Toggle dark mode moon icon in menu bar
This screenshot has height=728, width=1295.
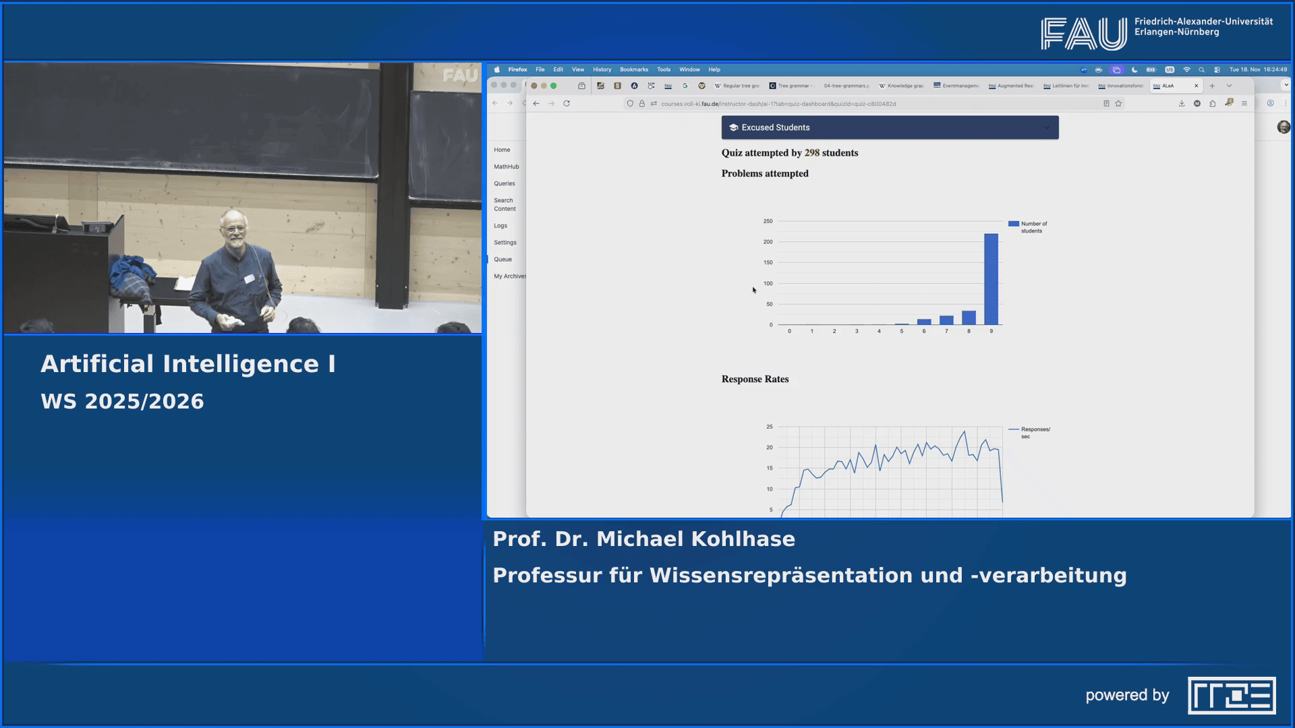pyautogui.click(x=1133, y=69)
